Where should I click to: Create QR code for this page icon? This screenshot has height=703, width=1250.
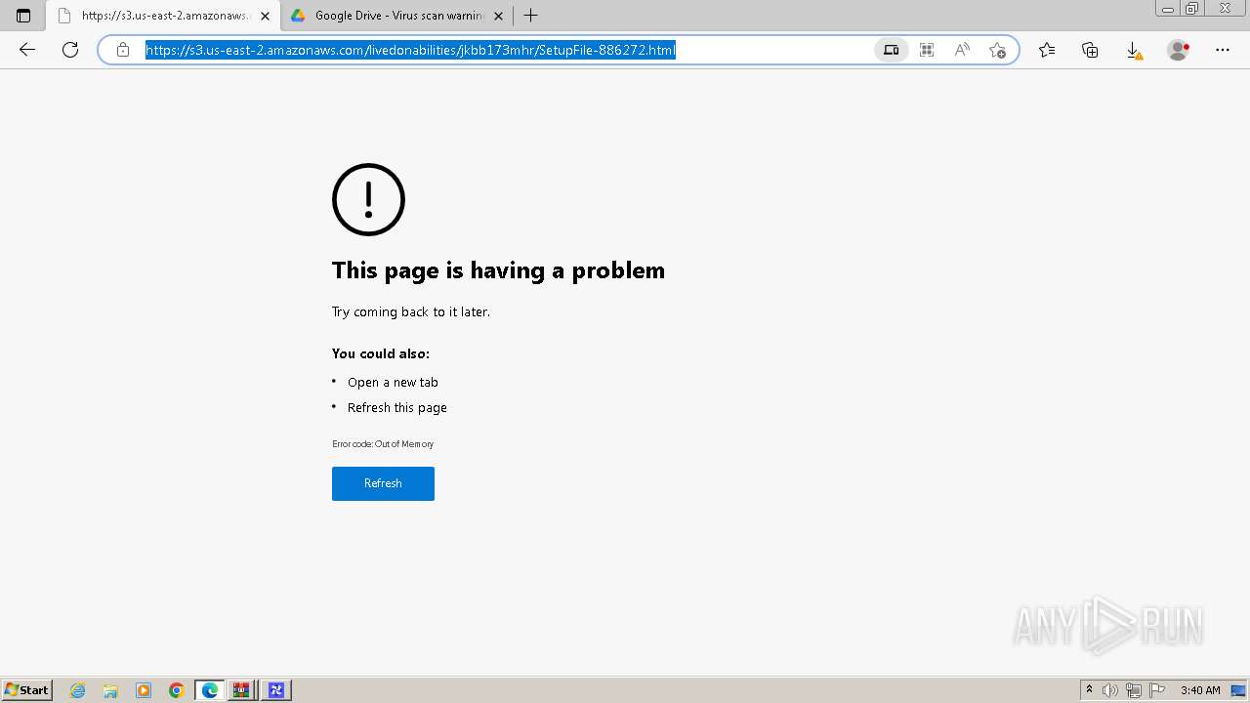click(x=927, y=50)
